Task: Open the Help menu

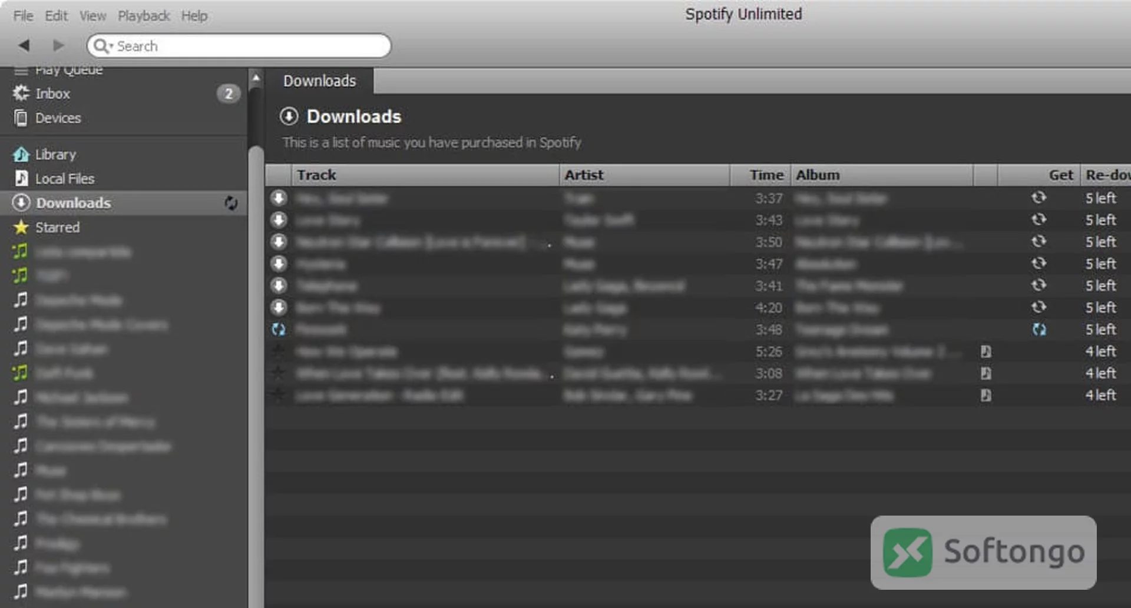Action: [194, 16]
